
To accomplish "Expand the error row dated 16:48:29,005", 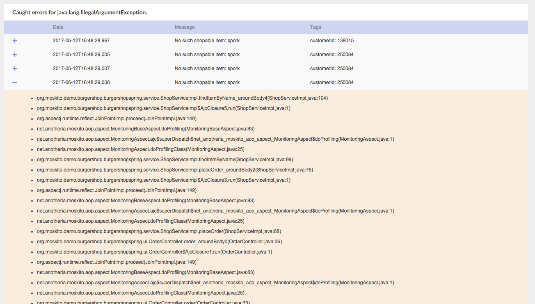I will point(15,55).
